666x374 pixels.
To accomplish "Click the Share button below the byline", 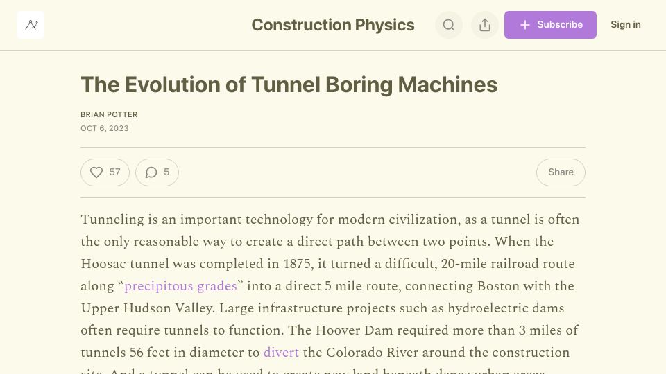I will 561,172.
